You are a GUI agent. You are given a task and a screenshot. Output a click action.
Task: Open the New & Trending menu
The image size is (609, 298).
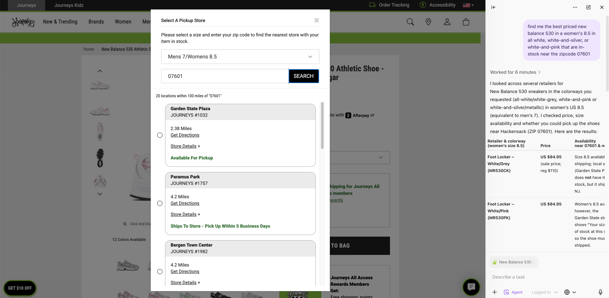[x=60, y=22]
